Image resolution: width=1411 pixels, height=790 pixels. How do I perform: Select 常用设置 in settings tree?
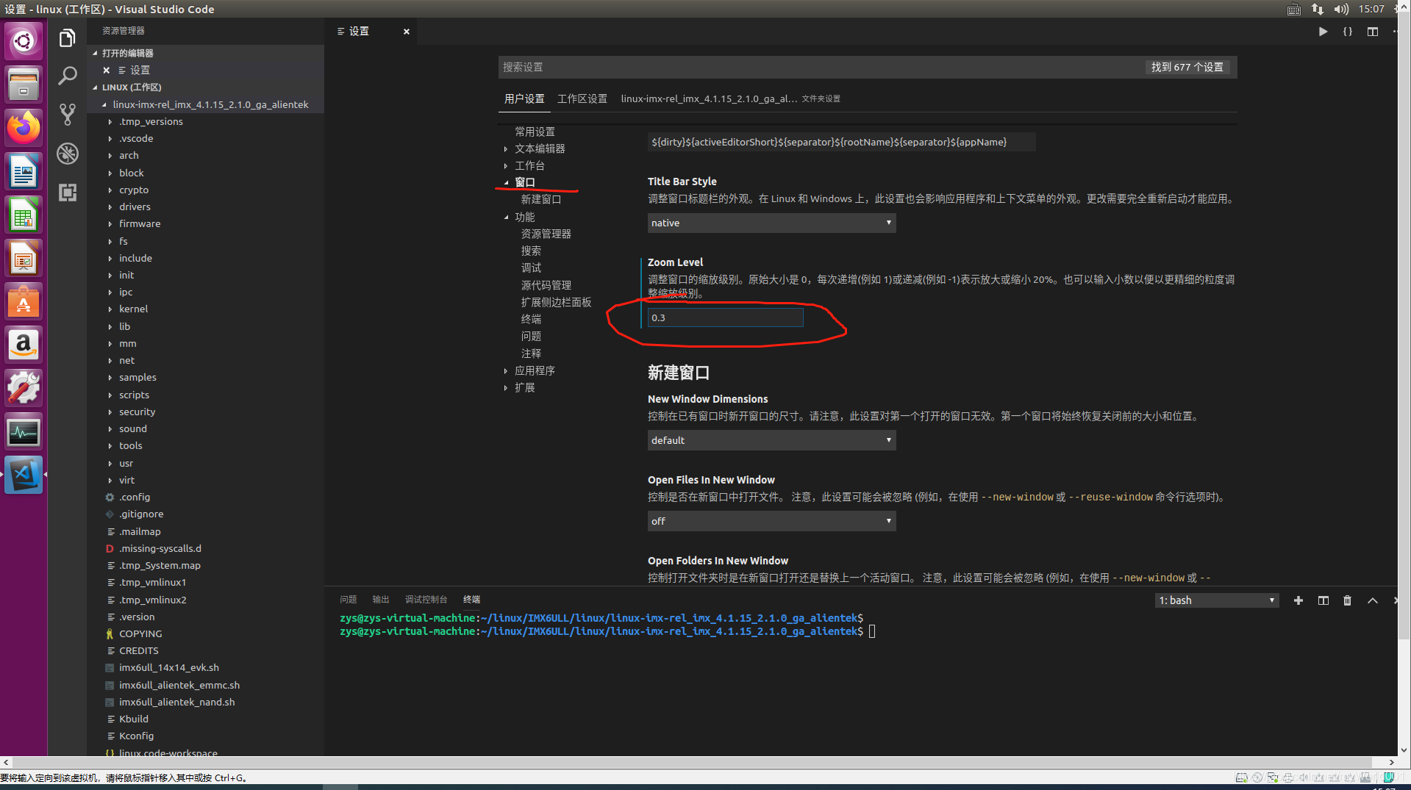point(535,132)
